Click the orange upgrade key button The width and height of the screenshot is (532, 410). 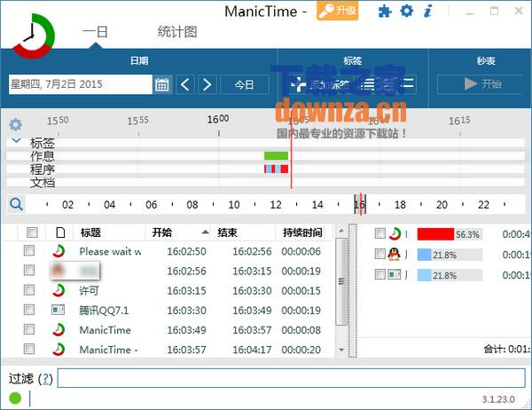[x=337, y=11]
